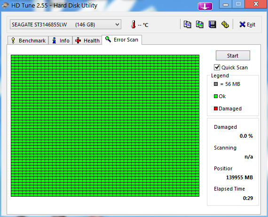
Task: Click the green Ok legend swatch
Action: pyautogui.click(x=216, y=96)
